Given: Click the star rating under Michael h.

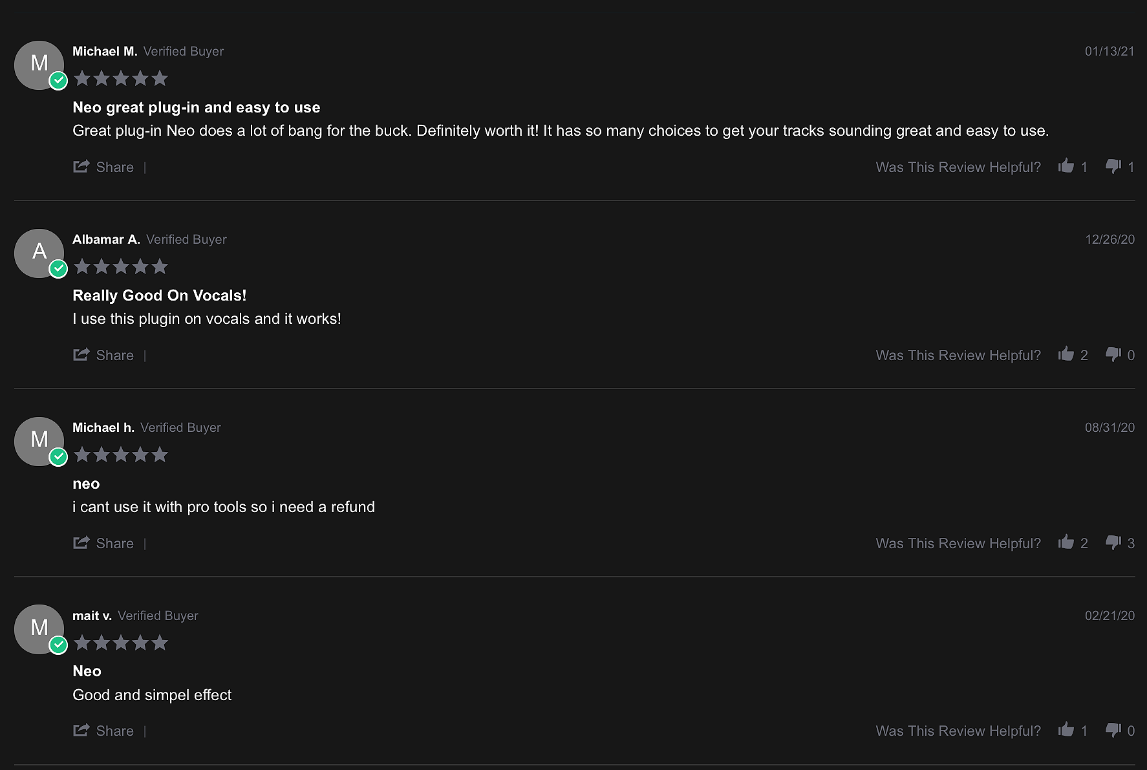Looking at the screenshot, I should (x=121, y=455).
